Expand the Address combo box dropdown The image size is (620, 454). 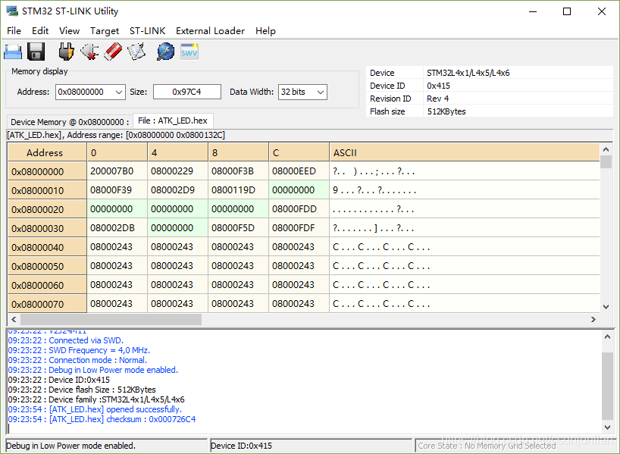(119, 92)
